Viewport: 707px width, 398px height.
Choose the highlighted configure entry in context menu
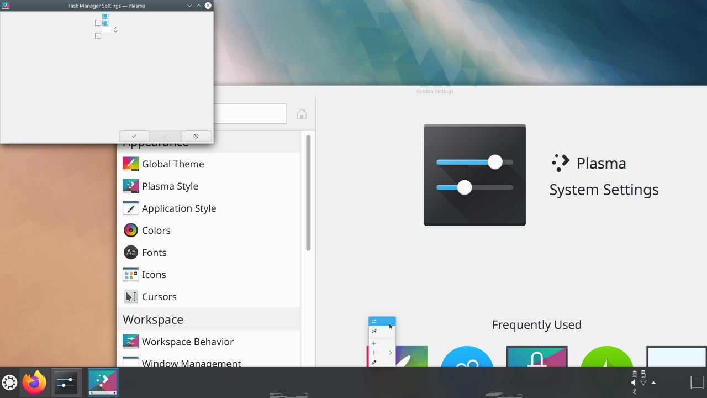coord(382,321)
